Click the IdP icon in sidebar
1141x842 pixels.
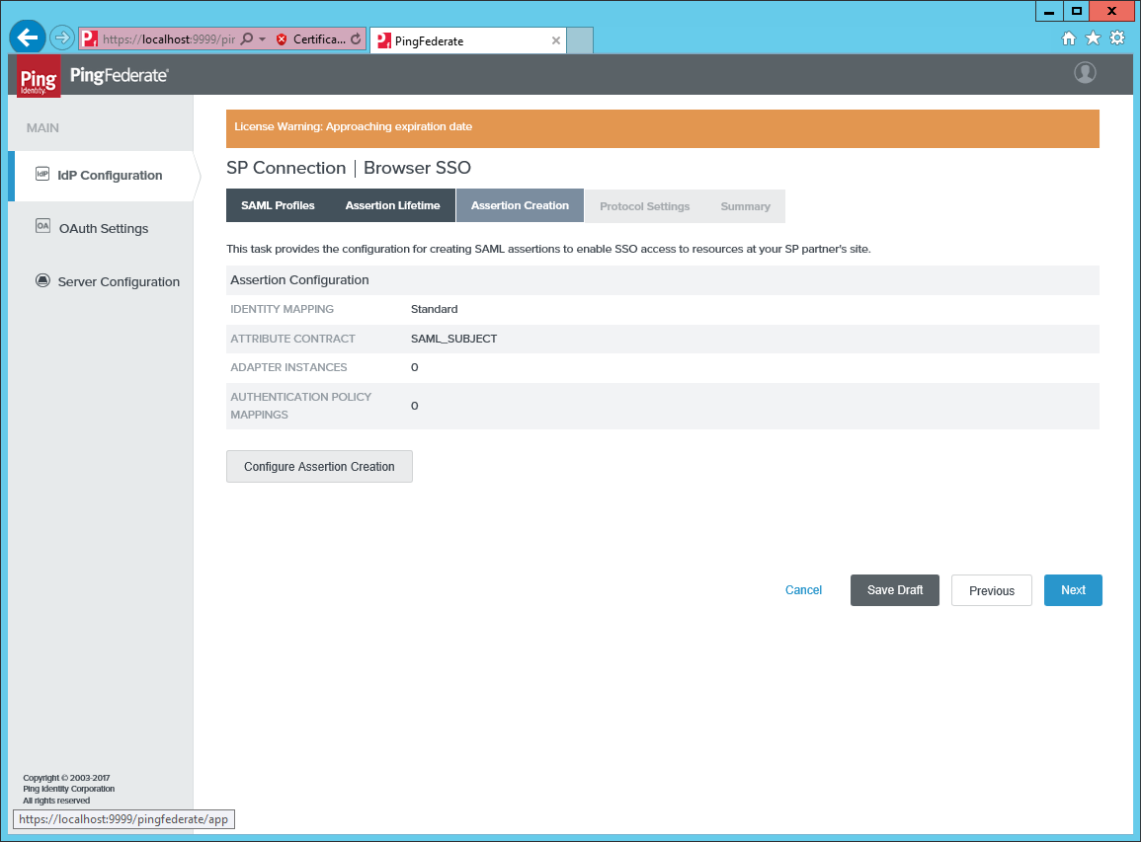[42, 174]
